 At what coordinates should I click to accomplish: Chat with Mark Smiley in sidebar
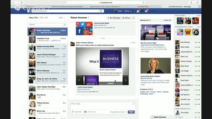click(x=188, y=47)
